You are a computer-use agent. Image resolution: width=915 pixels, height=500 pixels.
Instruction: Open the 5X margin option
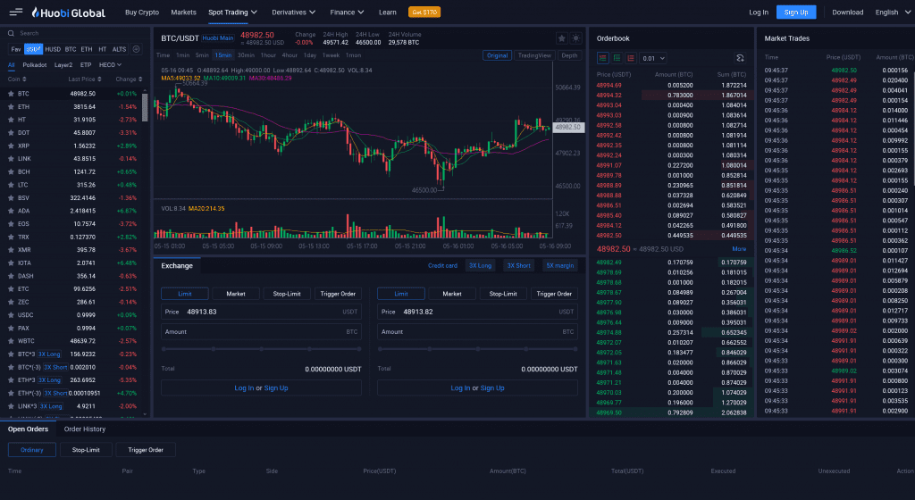click(559, 266)
